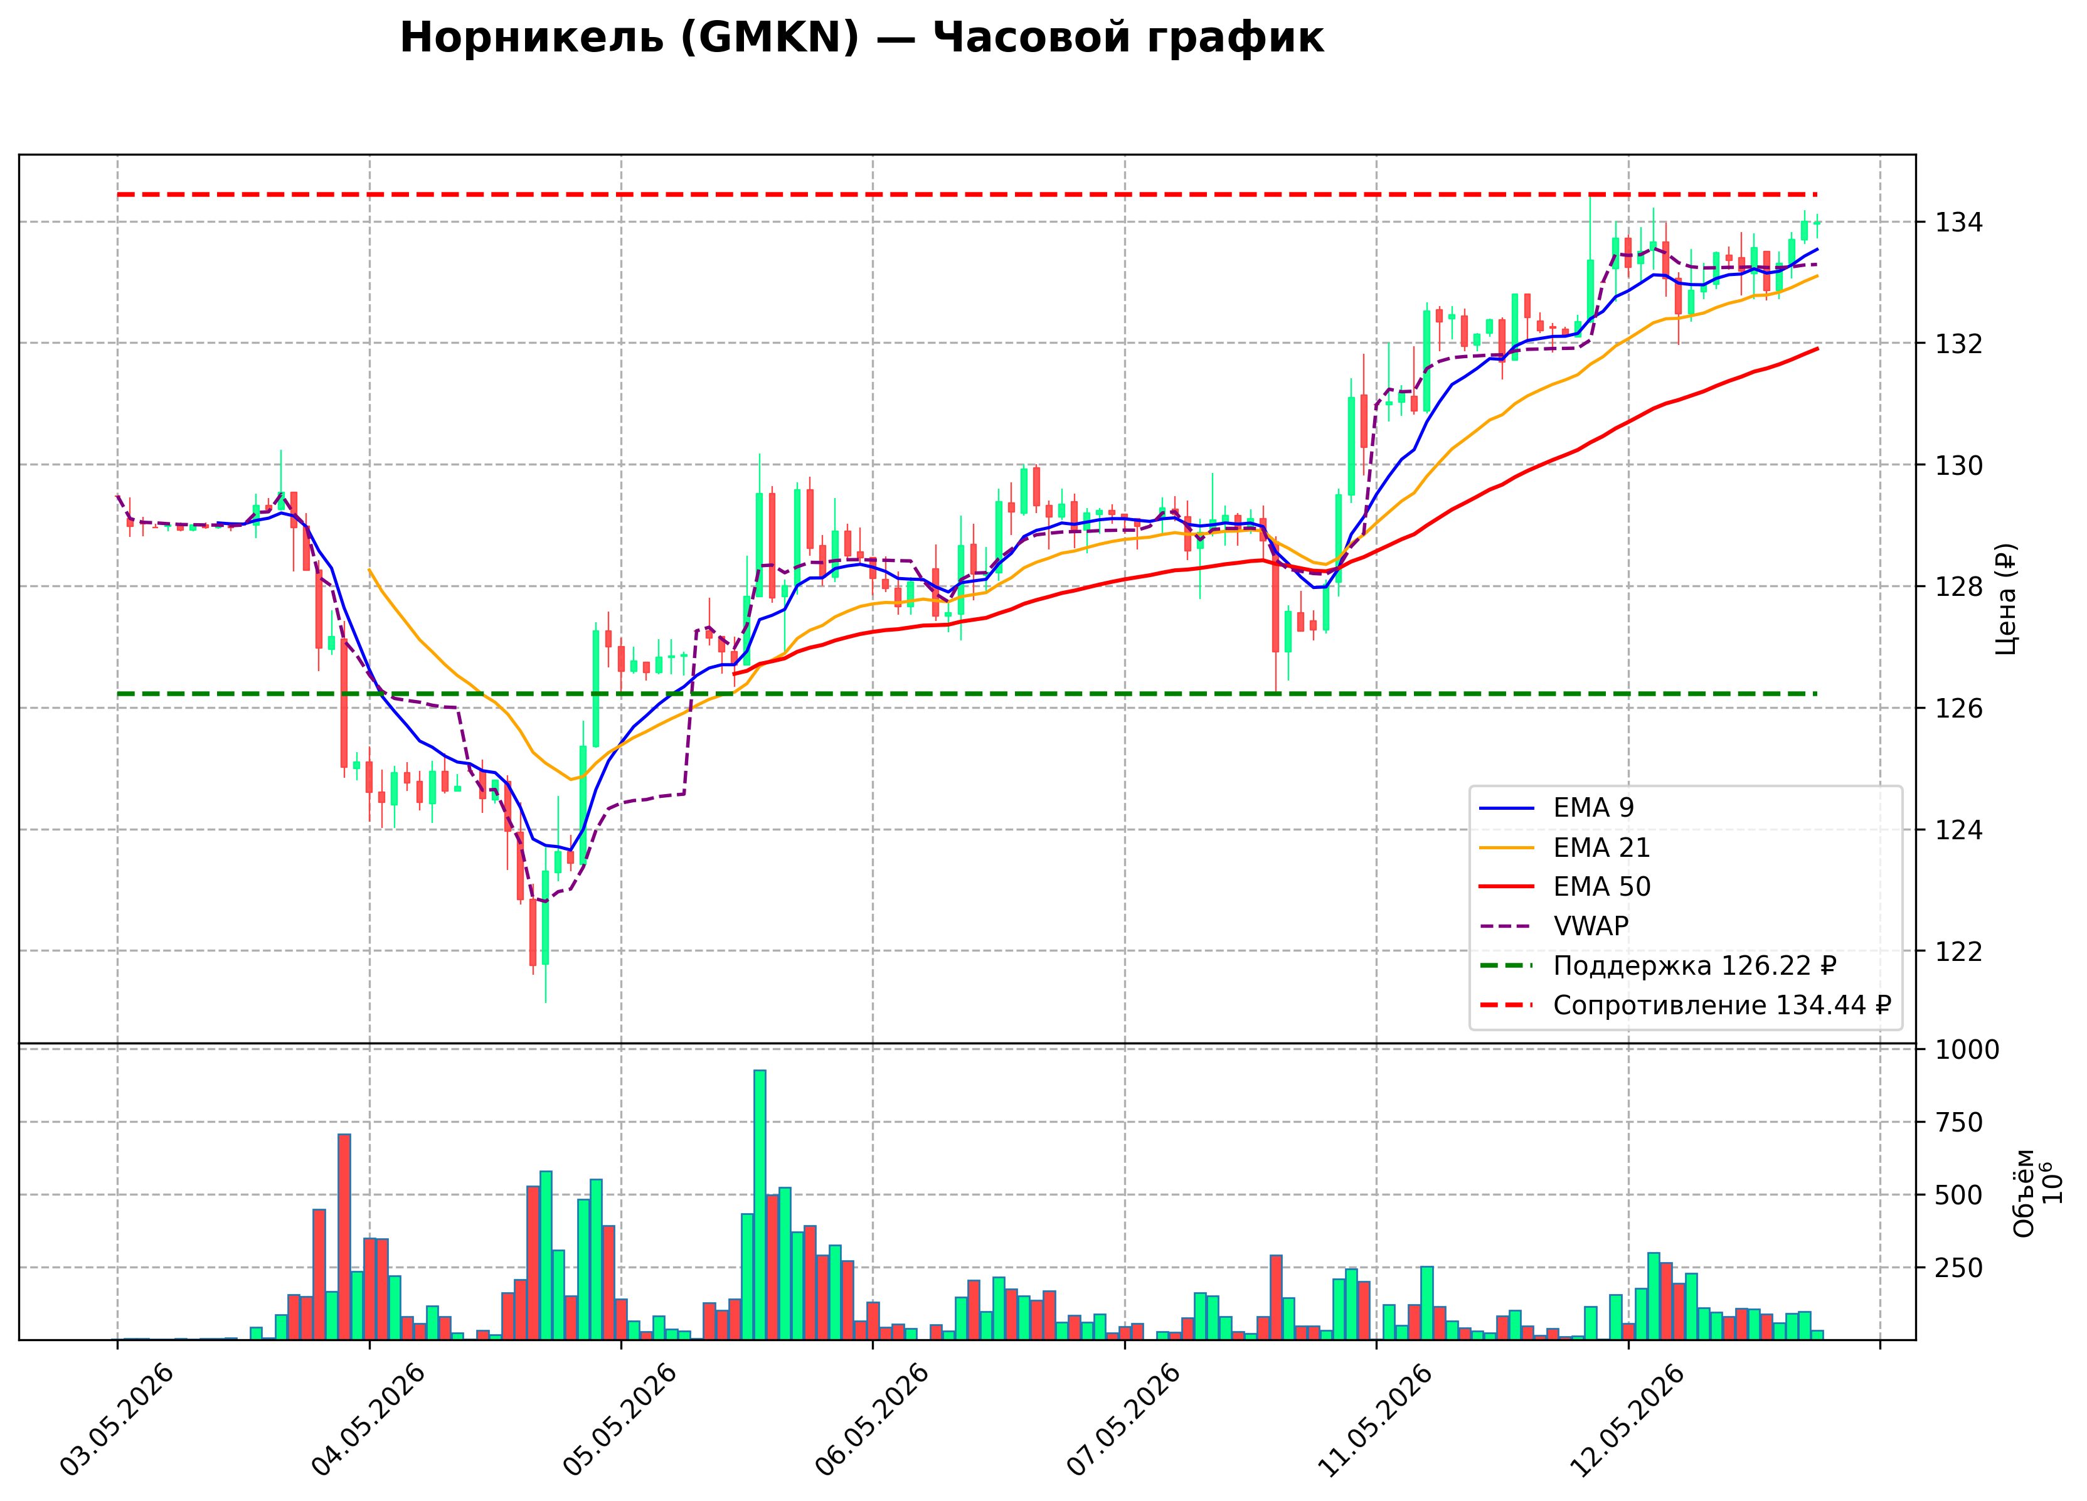This screenshot has width=2087, height=1501.
Task: Click the red dashed resistance legend sample
Action: pos(1506,1006)
